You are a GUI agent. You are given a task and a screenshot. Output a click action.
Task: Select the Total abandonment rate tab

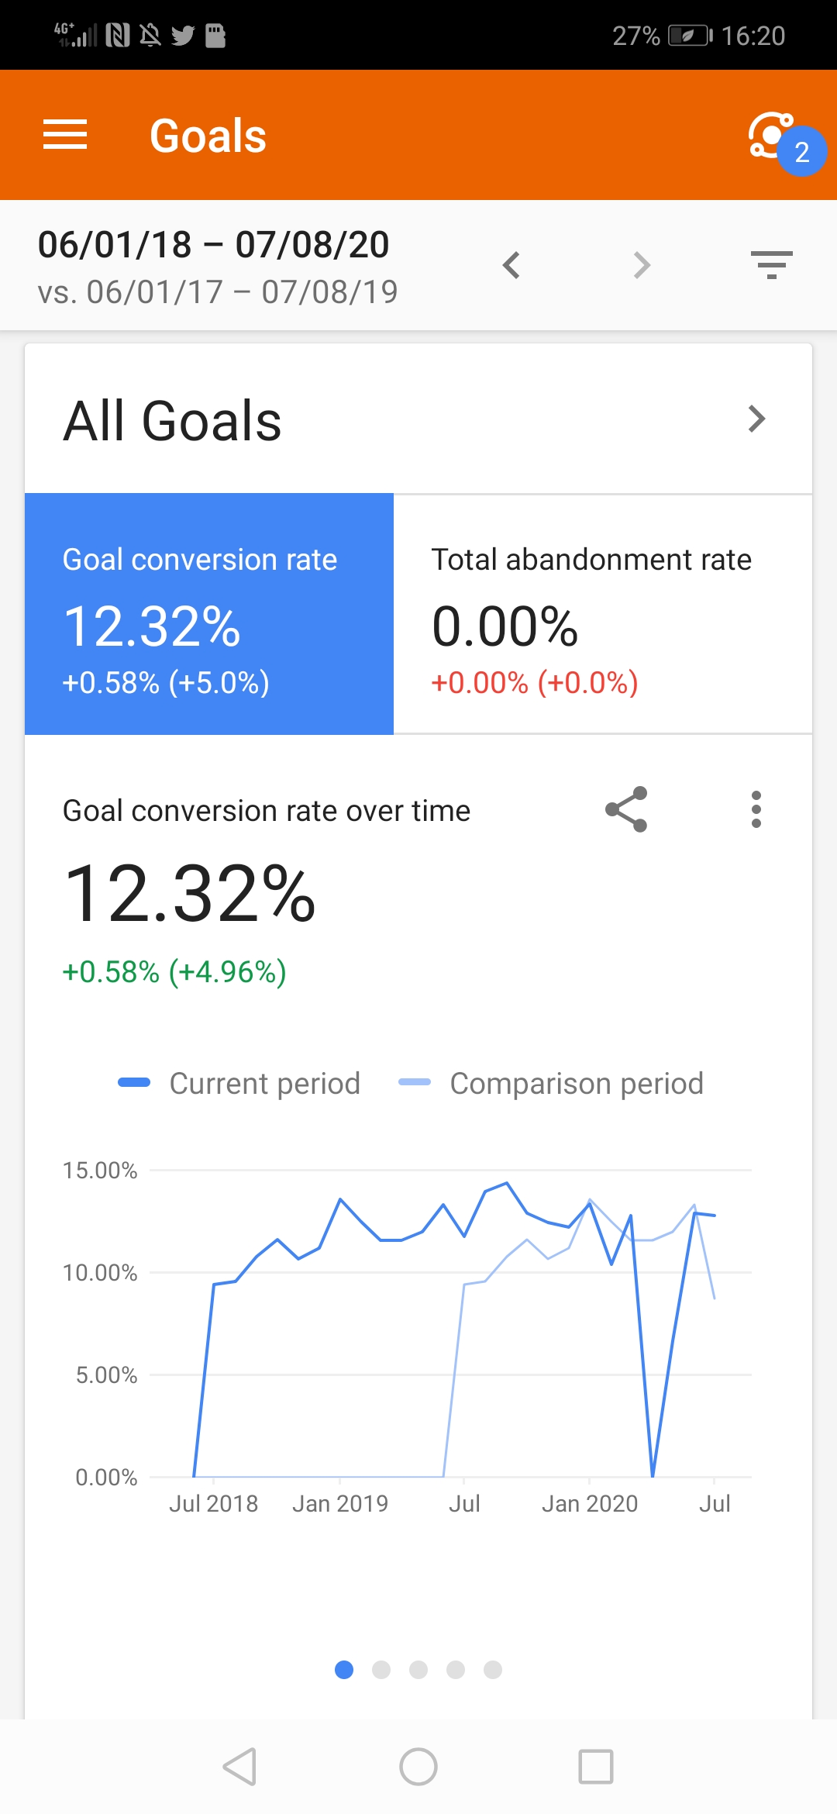pos(603,614)
